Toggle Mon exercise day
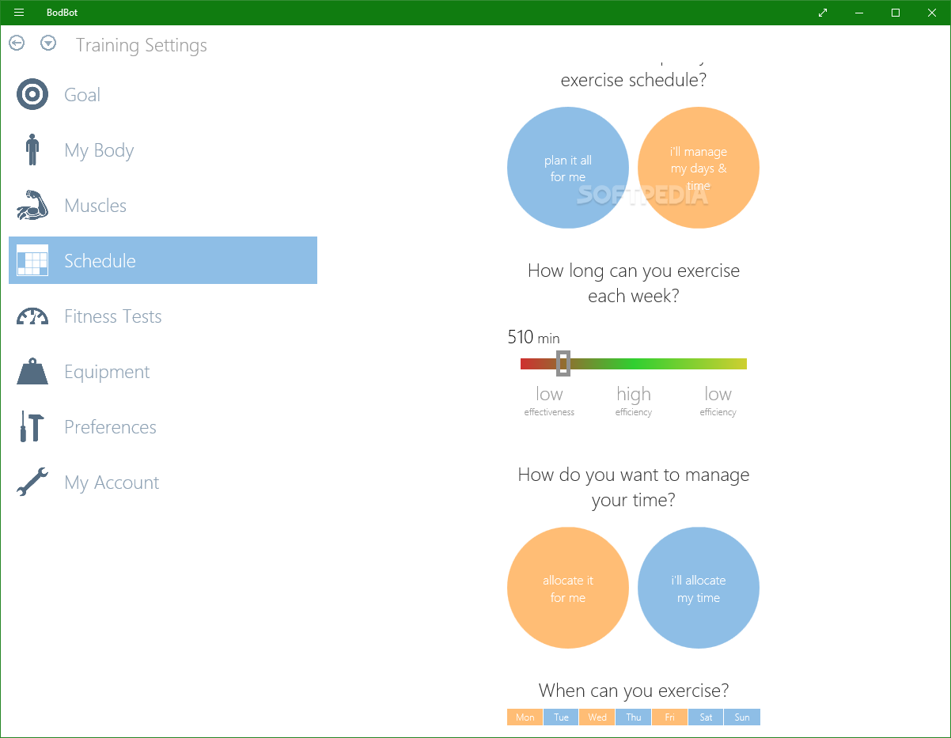This screenshot has width=951, height=738. (525, 717)
